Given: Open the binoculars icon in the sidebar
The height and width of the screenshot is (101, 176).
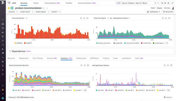Looking at the screenshot, I should coord(3,24).
